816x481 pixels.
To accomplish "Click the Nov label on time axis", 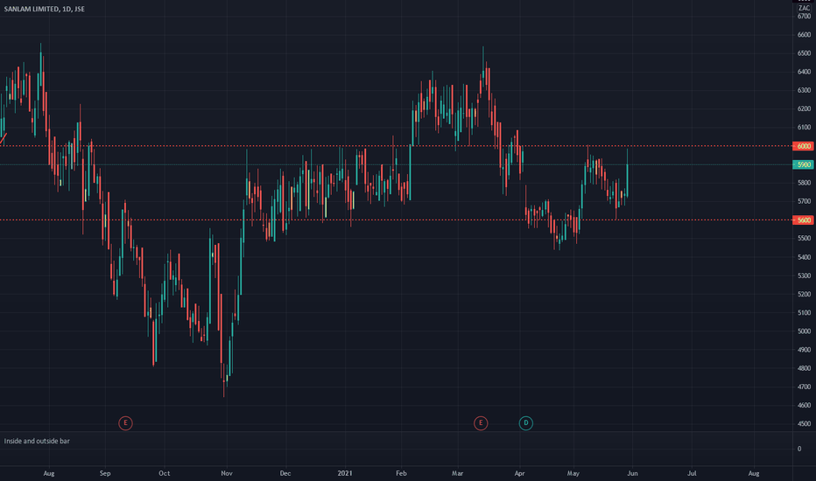I will (x=227, y=473).
